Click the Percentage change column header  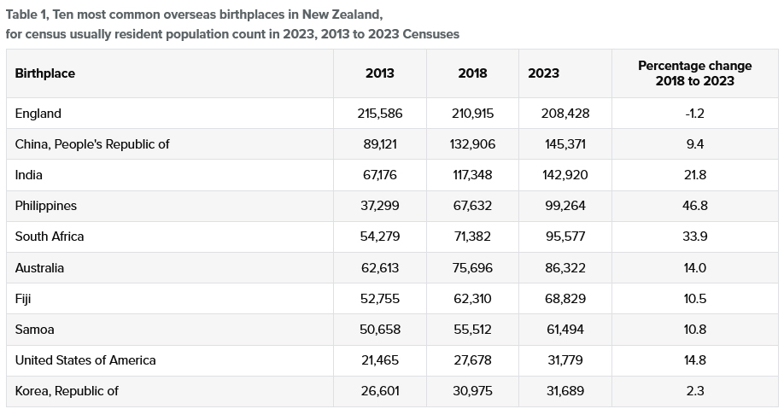[x=694, y=73]
